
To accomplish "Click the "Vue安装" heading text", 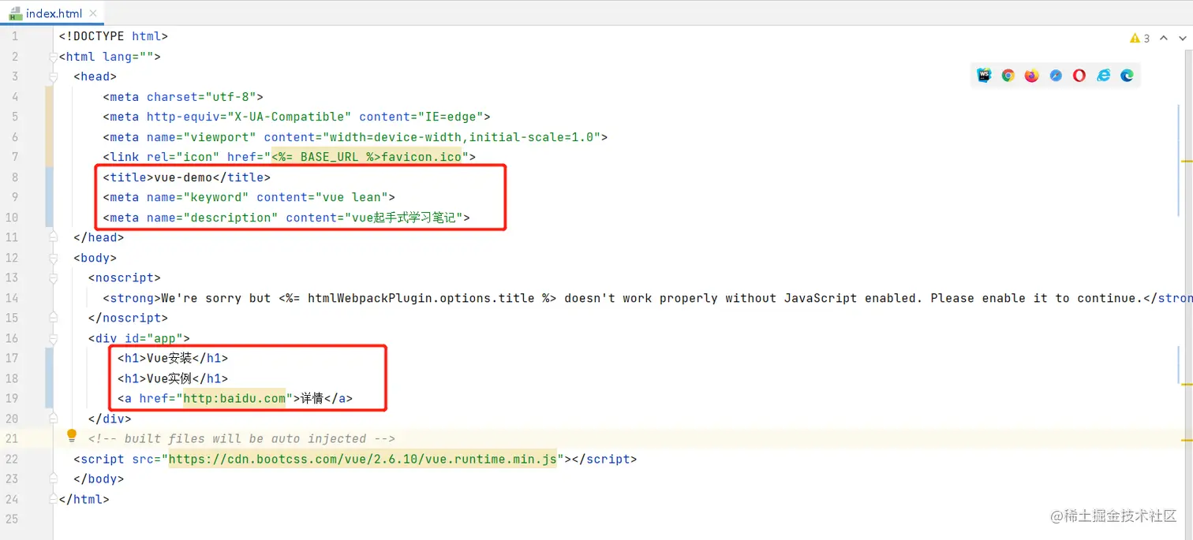I will 170,358.
